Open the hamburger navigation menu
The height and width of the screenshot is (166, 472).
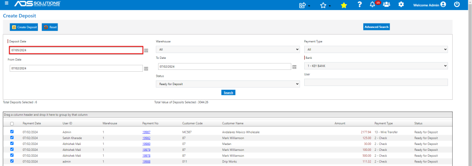click(6, 4)
